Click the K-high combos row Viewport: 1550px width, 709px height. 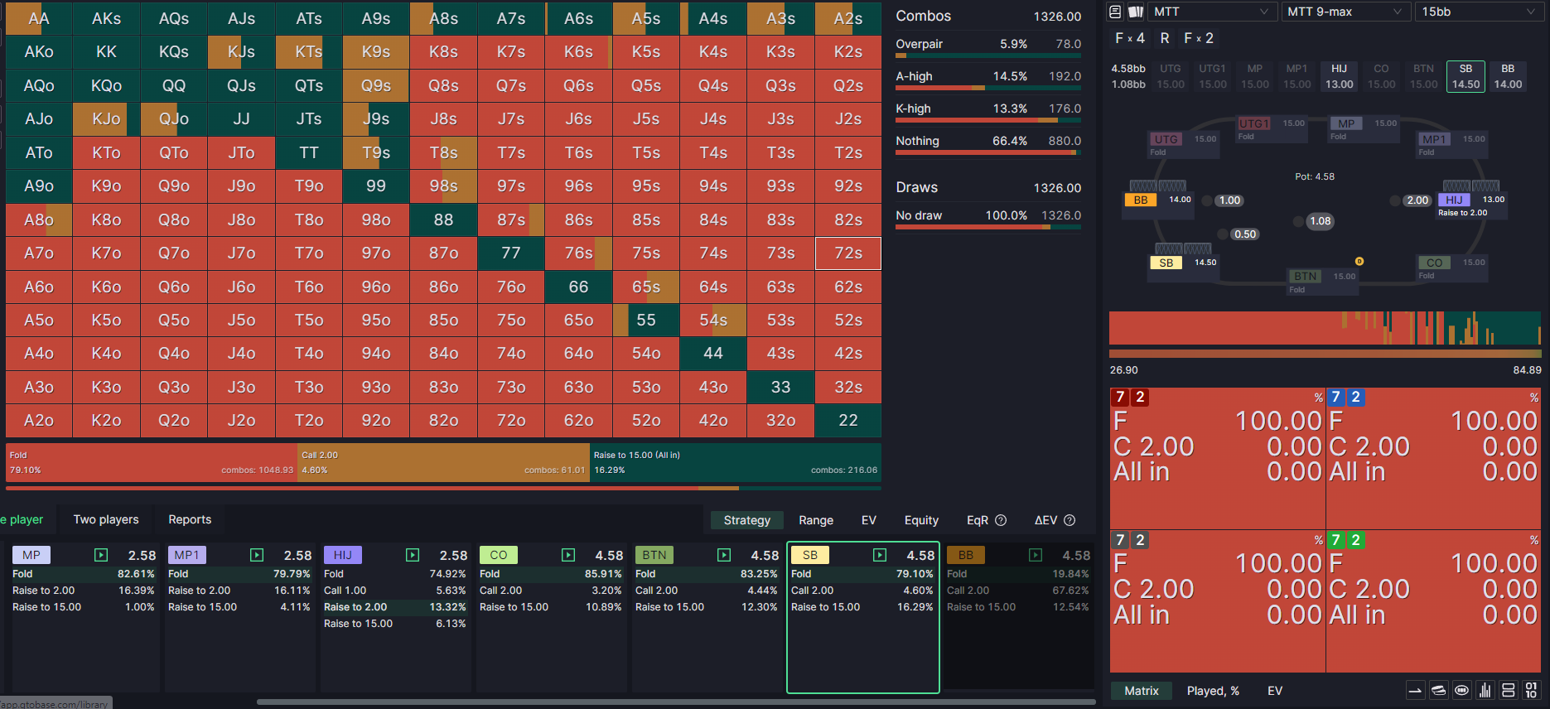click(988, 110)
